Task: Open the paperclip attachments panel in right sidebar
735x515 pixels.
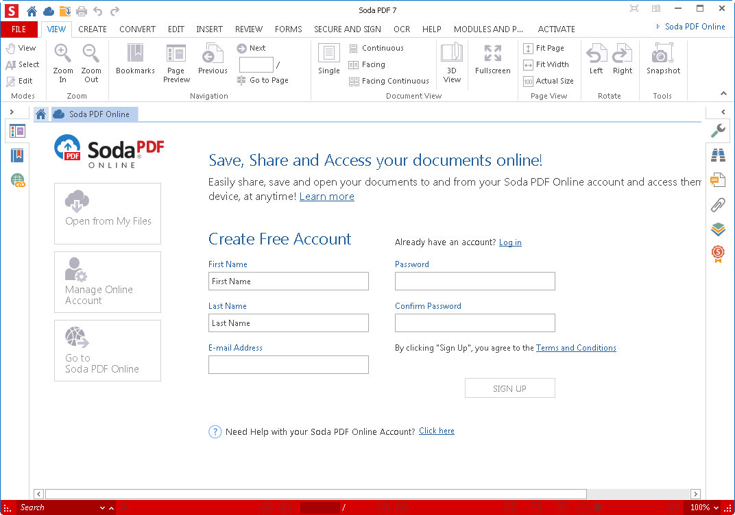Action: point(718,205)
